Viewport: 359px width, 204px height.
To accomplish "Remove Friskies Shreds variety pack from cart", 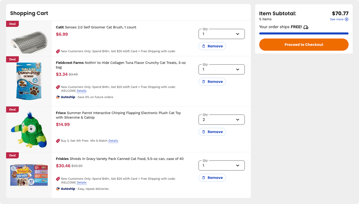I will (x=212, y=178).
